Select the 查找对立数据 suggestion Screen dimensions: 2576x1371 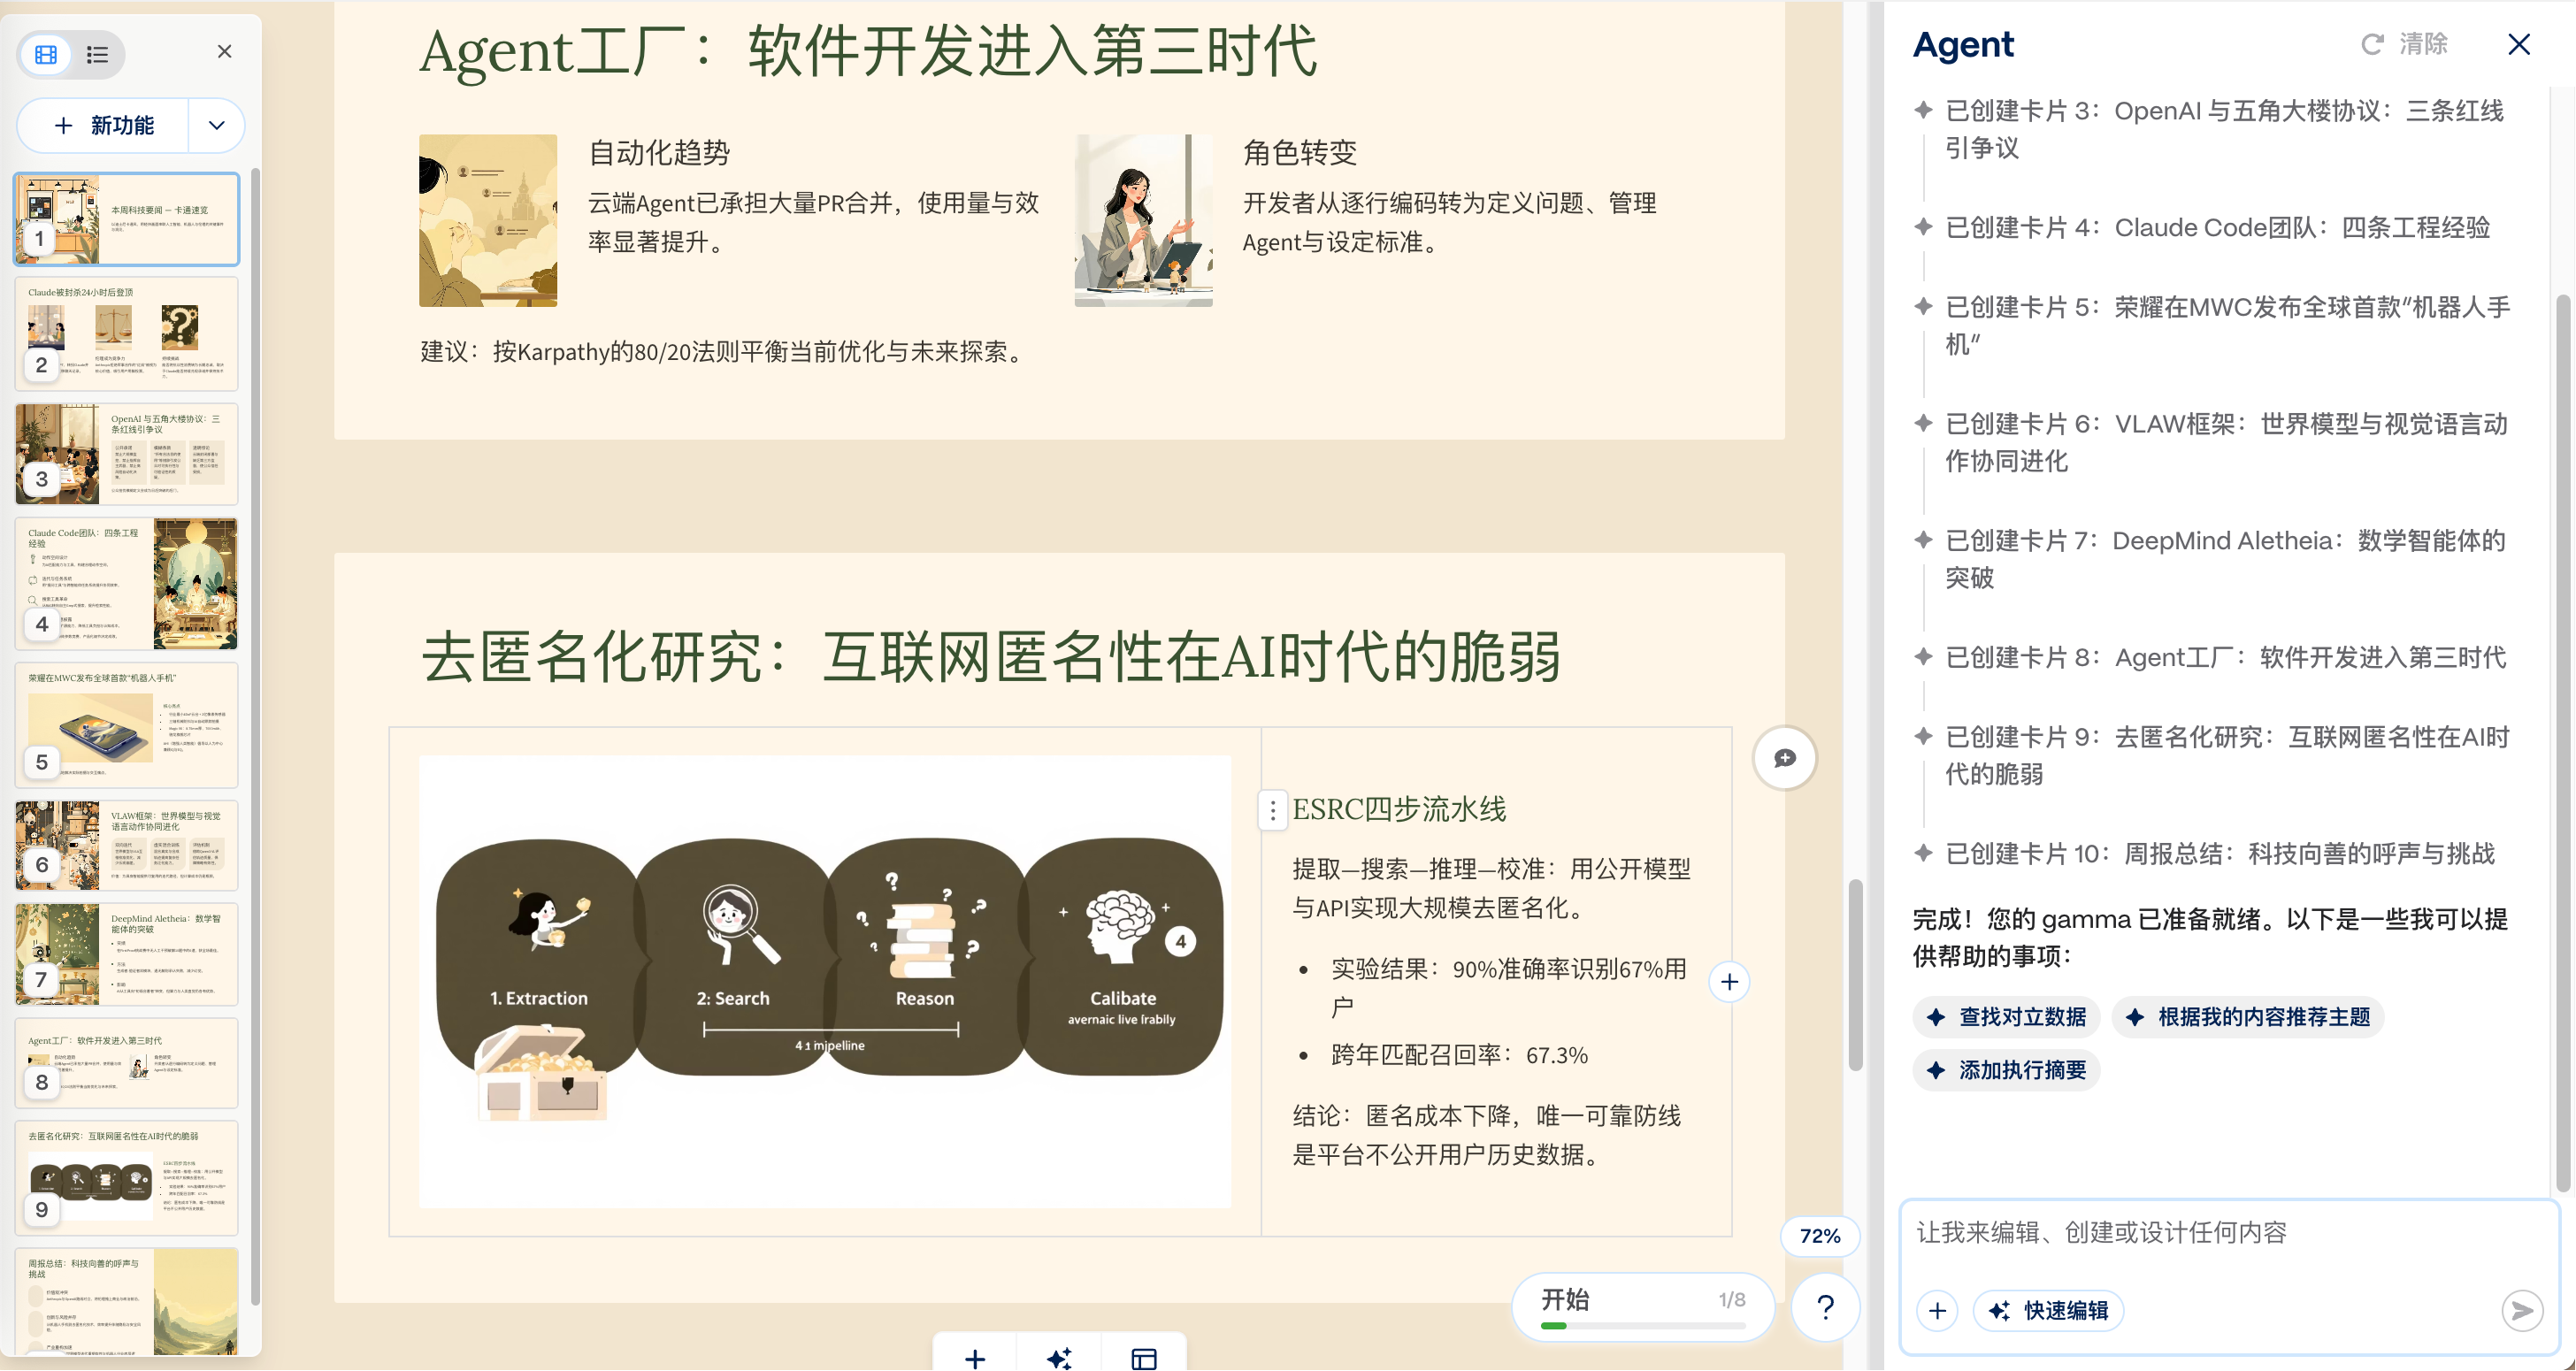[2007, 1017]
